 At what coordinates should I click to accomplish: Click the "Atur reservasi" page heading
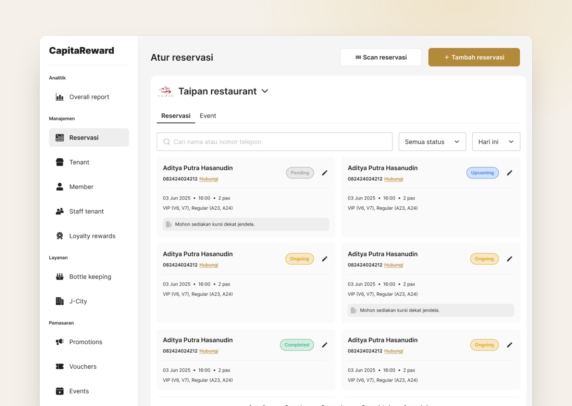182,57
